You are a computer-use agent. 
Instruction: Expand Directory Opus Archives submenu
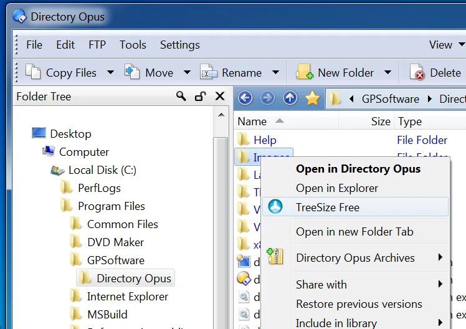[440, 257]
